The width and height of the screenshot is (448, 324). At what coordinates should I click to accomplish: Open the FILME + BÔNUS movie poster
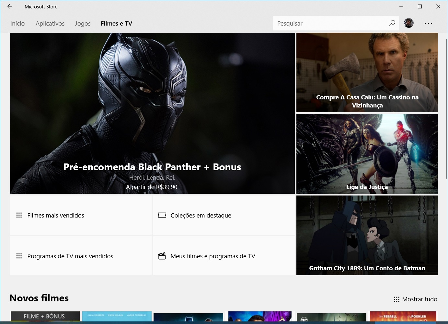pyautogui.click(x=45, y=316)
